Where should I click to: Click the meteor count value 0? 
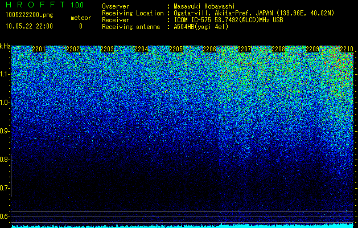coord(81,26)
